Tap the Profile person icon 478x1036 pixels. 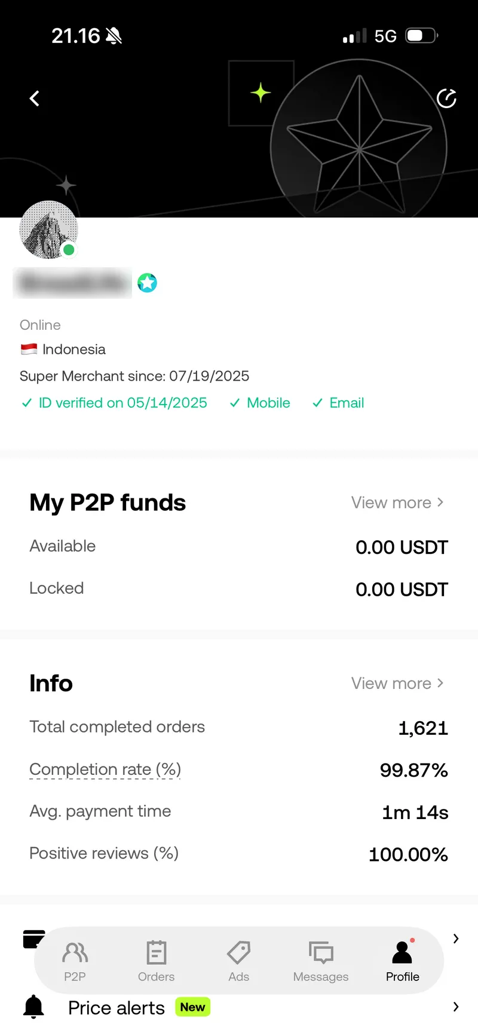pyautogui.click(x=402, y=953)
